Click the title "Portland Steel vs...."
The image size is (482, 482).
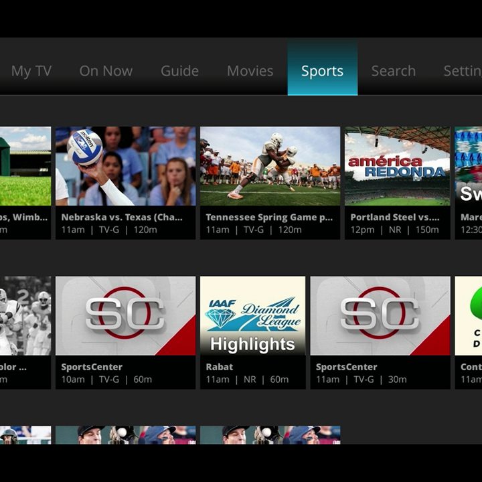[395, 218]
